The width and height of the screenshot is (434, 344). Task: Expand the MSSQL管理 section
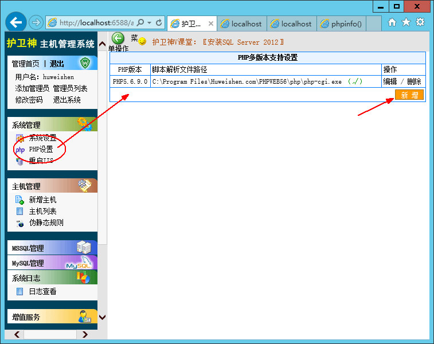pyautogui.click(x=52, y=248)
